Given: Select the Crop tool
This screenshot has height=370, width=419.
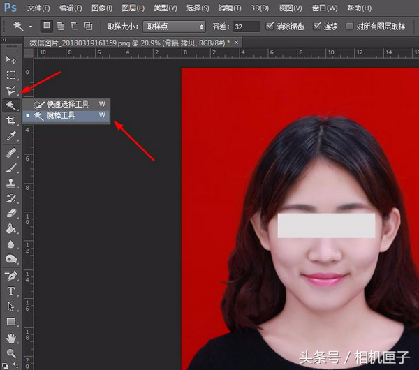Looking at the screenshot, I should 11,121.
